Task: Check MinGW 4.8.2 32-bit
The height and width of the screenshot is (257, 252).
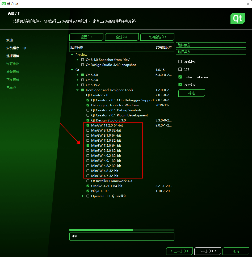Action: [x=88, y=166]
